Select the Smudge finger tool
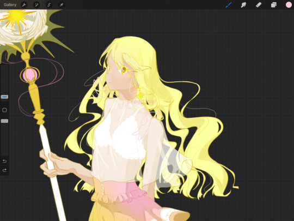Viewport: 294px width, 221px height. pos(243,5)
